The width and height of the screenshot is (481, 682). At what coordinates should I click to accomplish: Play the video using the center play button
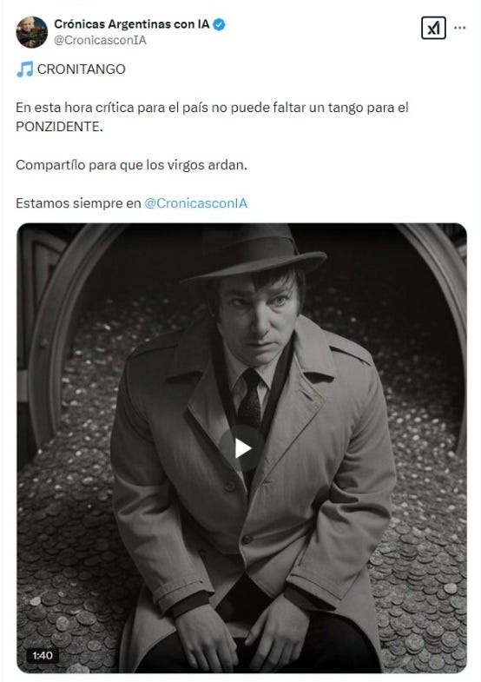tap(242, 448)
